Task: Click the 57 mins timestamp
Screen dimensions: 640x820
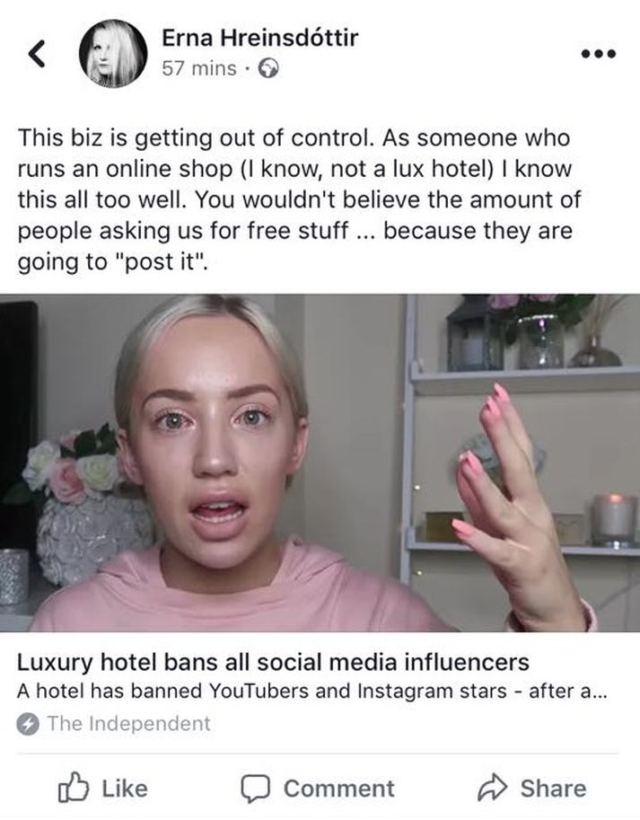Action: (x=199, y=68)
